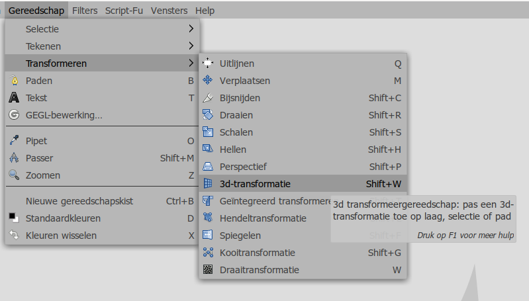
Task: Select the Spiegelen flip tool icon
Action: pyautogui.click(x=208, y=235)
